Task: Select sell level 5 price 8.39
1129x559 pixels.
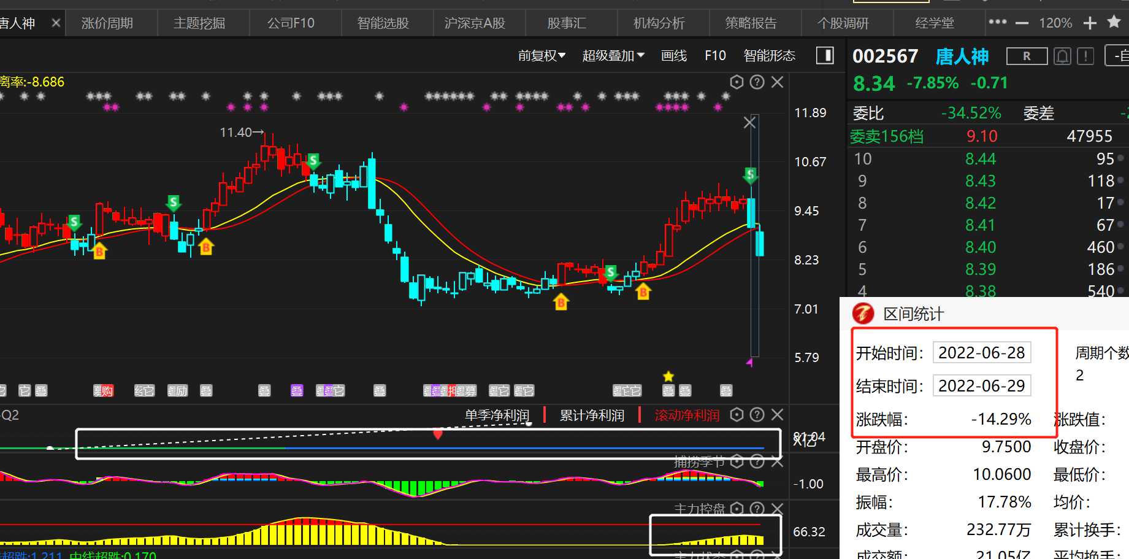Action: (980, 269)
